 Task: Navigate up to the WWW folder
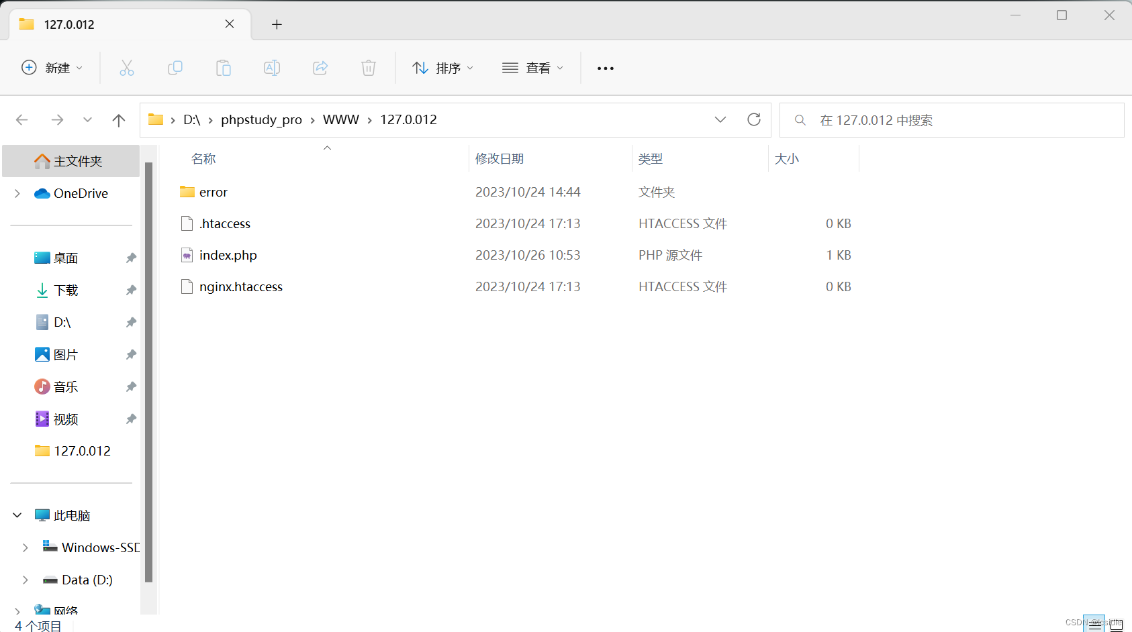tap(119, 119)
